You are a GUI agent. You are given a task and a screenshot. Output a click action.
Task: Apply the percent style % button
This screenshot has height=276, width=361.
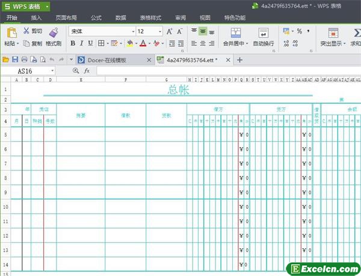(299, 31)
